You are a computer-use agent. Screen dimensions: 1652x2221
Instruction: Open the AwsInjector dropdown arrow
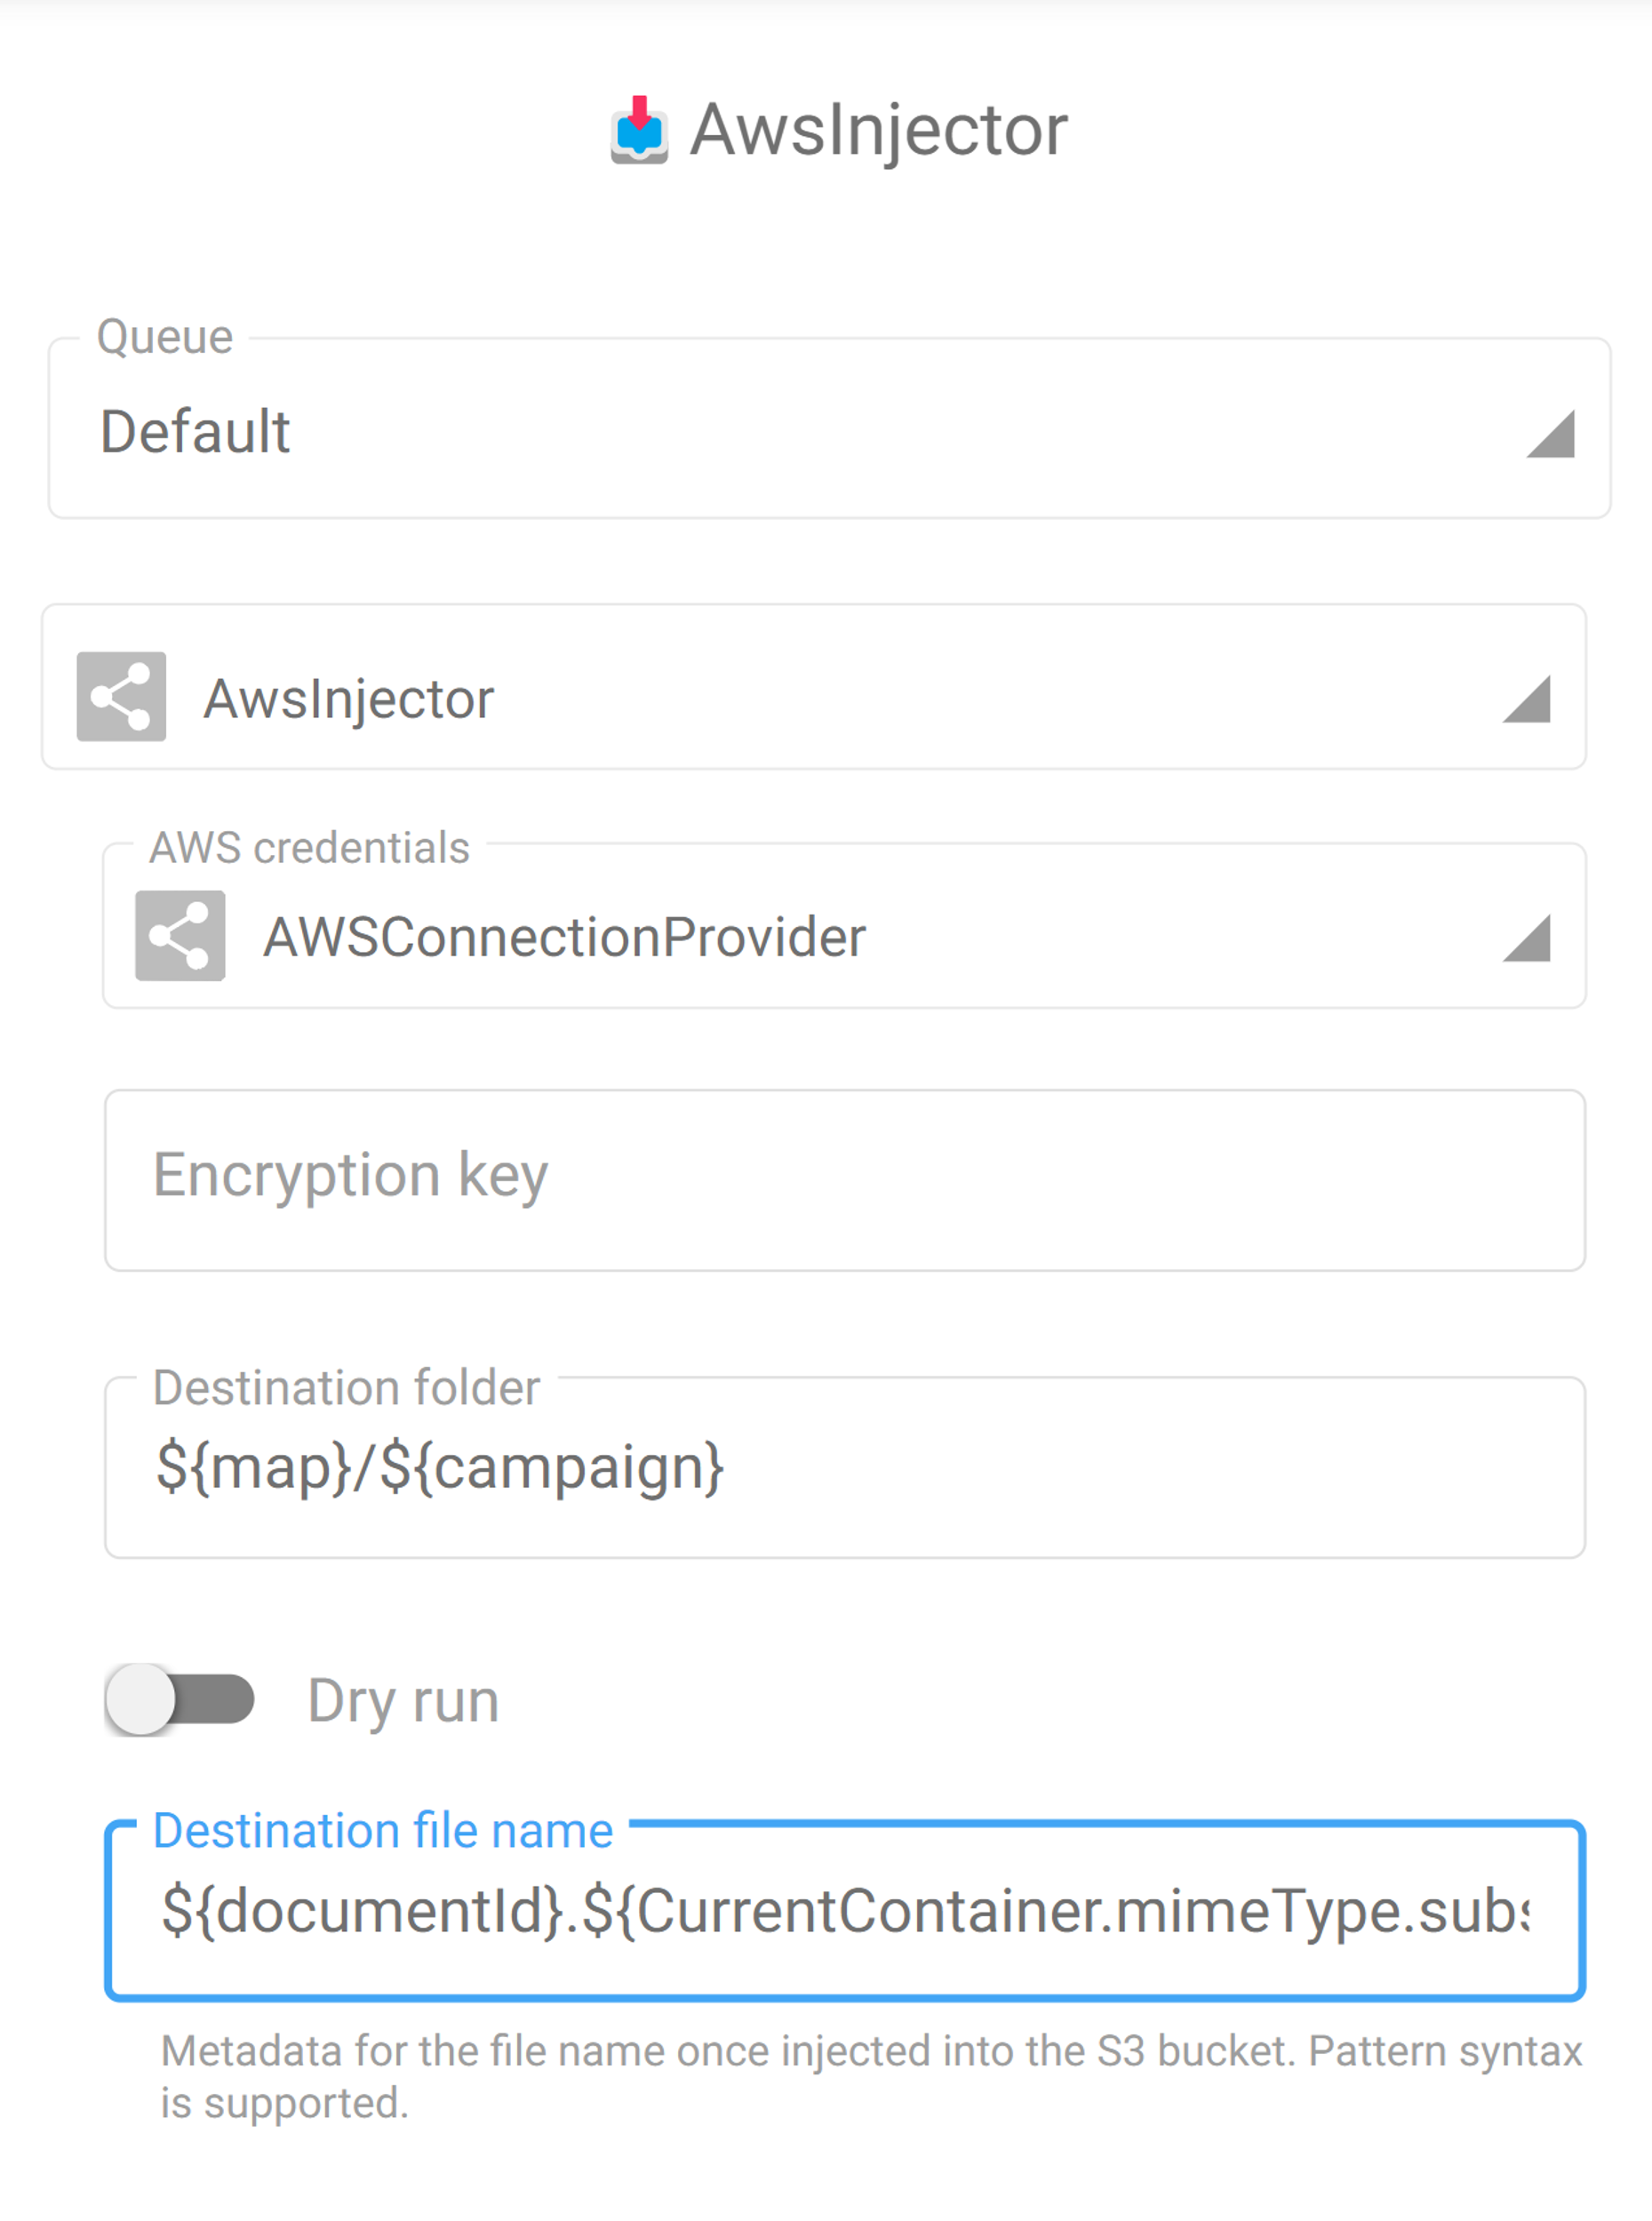pyautogui.click(x=1526, y=699)
